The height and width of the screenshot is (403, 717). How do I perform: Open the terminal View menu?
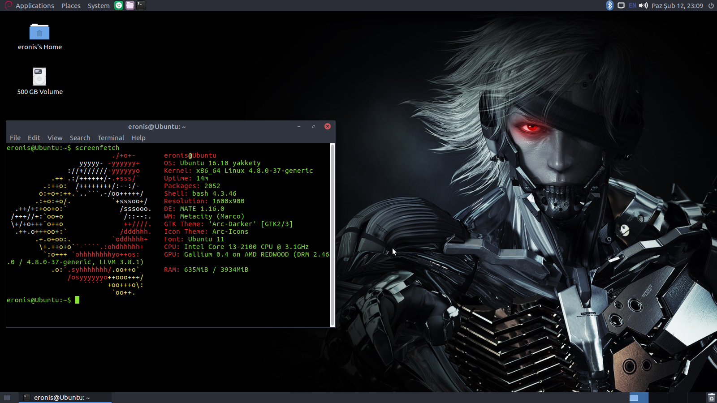pos(55,138)
